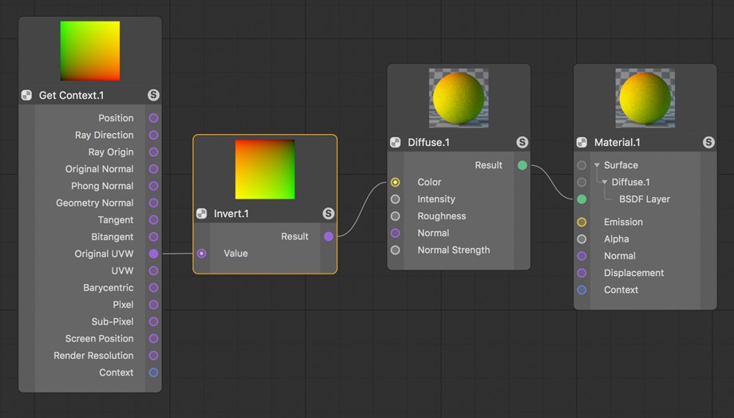Click the Get Context.1 gradient preview swatch
The width and height of the screenshot is (734, 418).
click(x=90, y=50)
